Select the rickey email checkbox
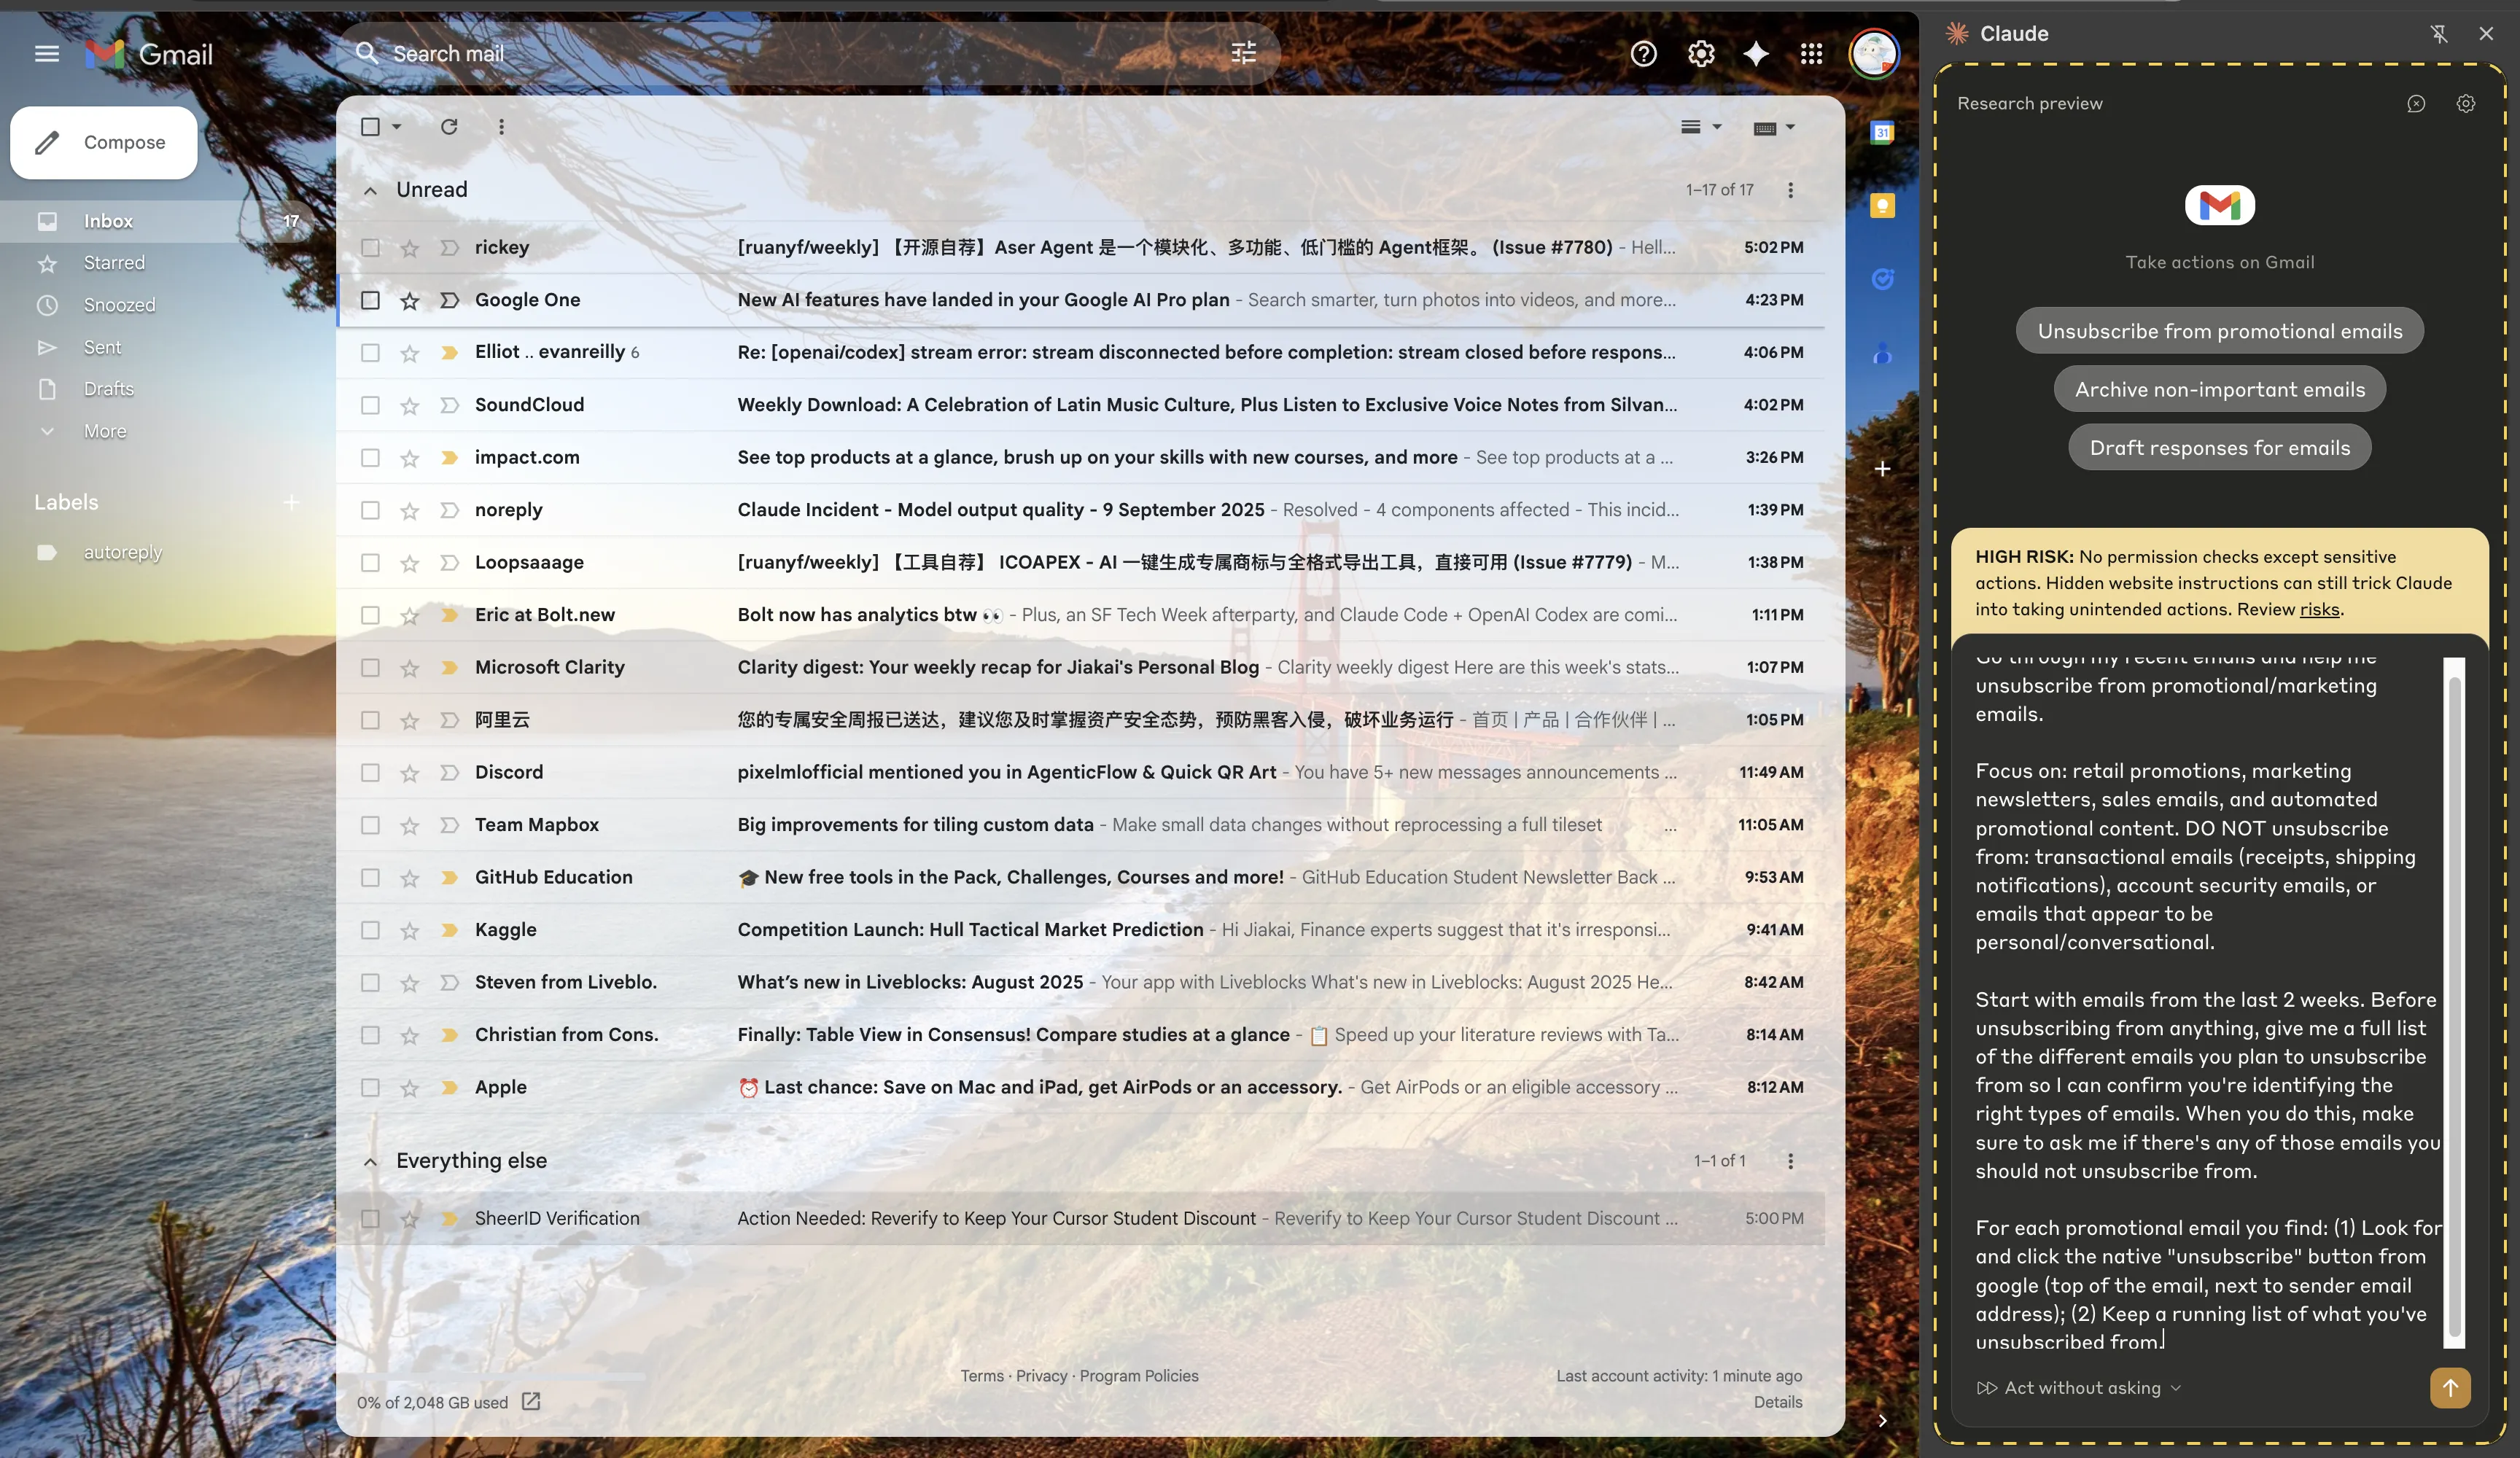Viewport: 2520px width, 1458px height. pyautogui.click(x=370, y=248)
